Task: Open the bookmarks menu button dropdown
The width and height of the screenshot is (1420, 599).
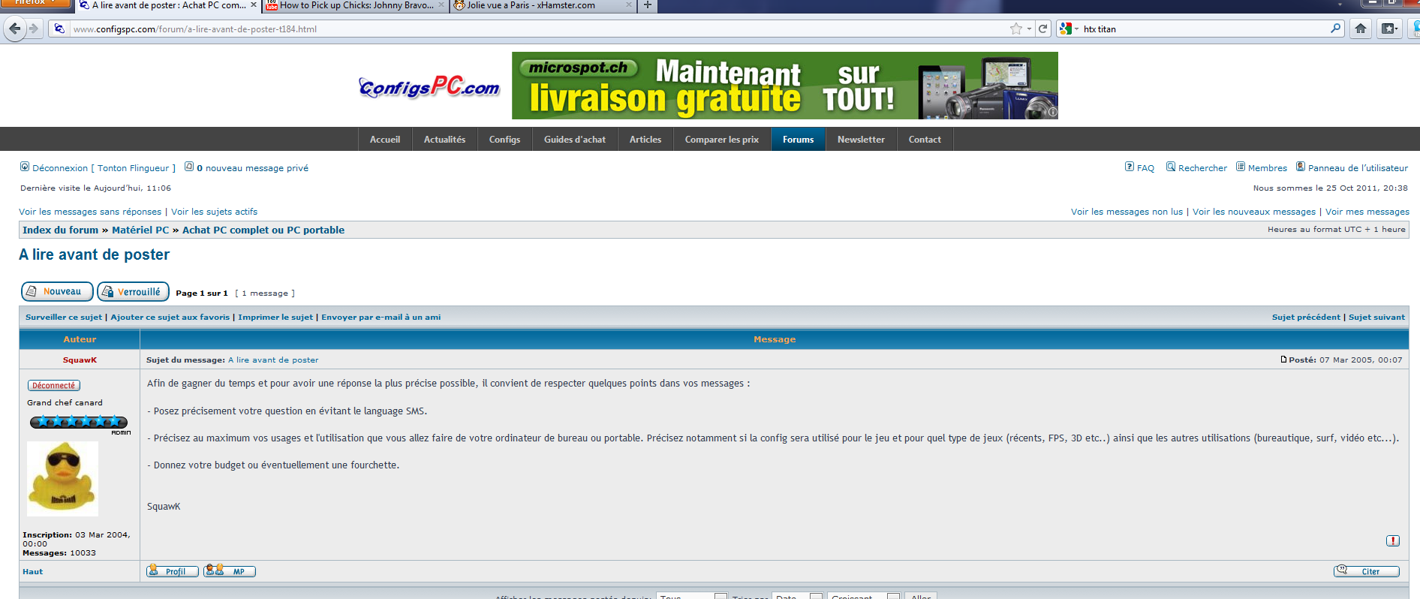Action: point(1390,29)
